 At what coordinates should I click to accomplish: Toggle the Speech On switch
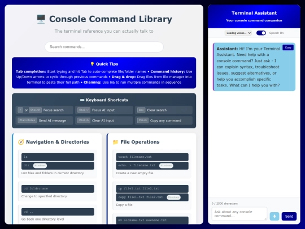tap(261, 33)
